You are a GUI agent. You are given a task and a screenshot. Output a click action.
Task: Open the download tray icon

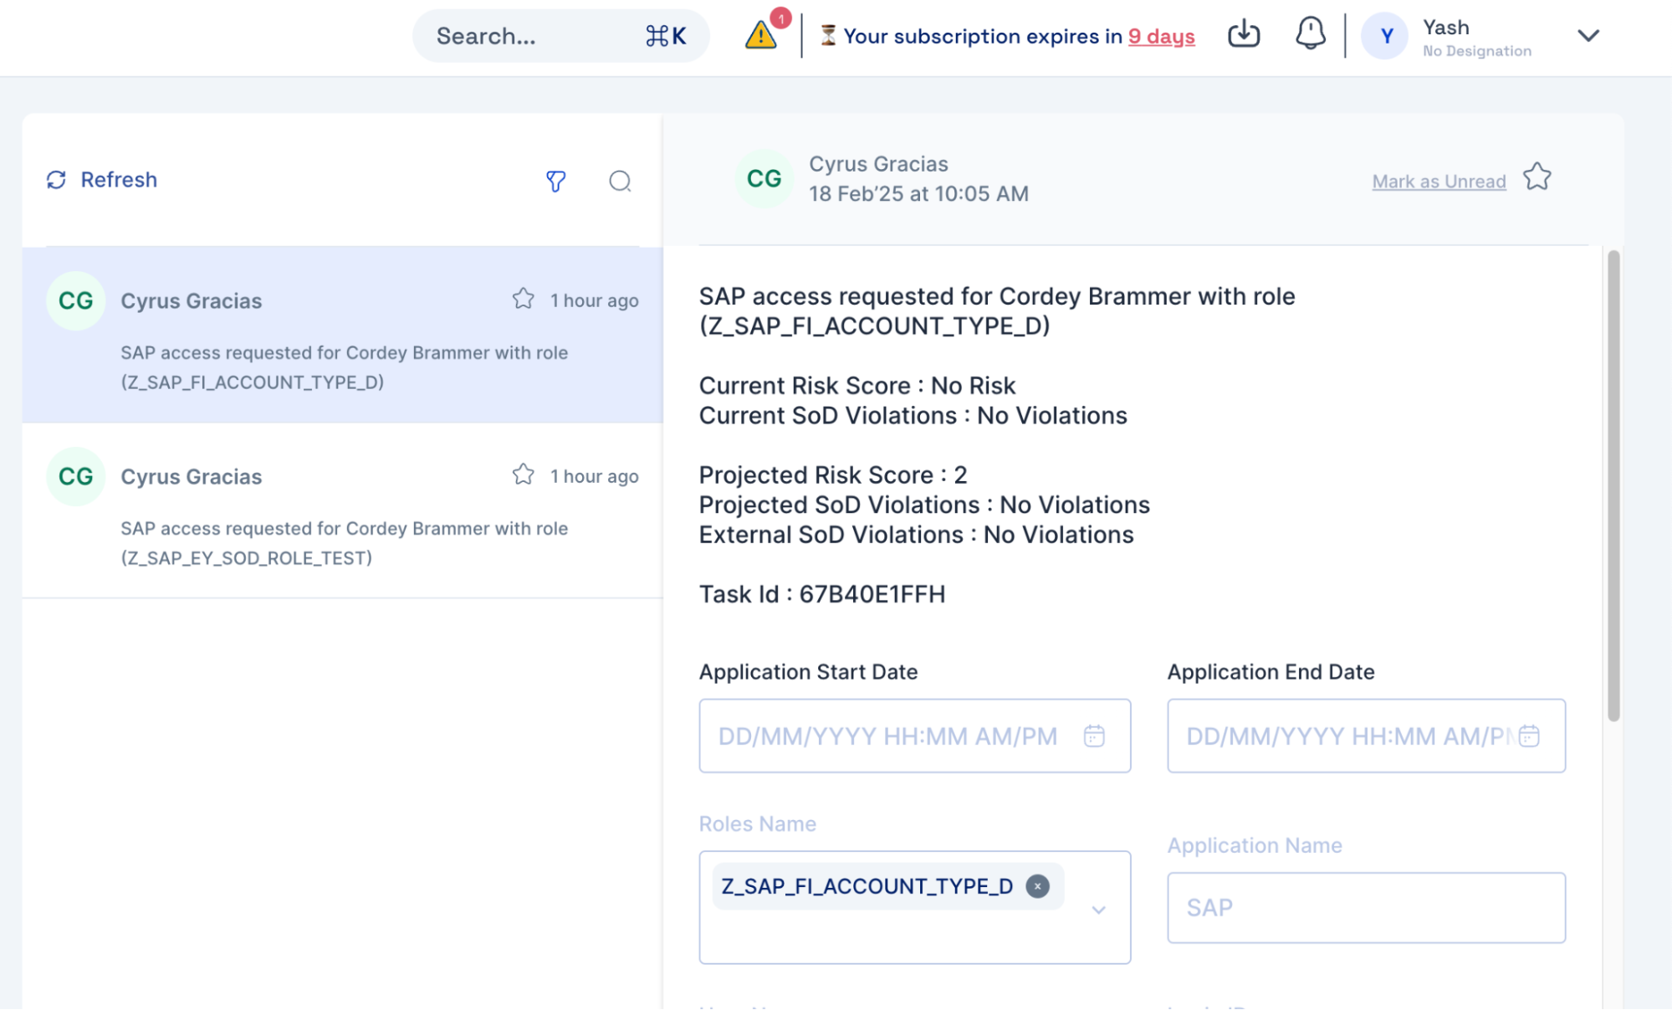tap(1244, 34)
